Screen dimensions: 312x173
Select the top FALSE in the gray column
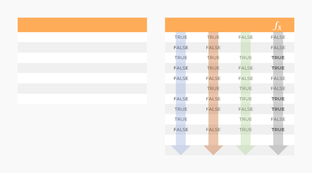(278, 37)
